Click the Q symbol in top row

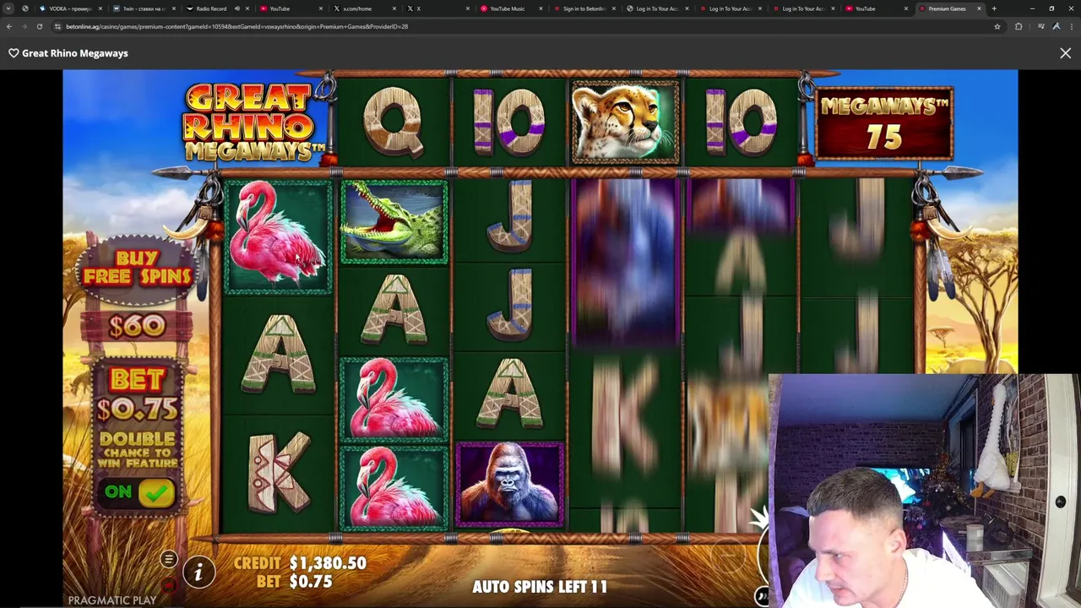[x=394, y=123]
